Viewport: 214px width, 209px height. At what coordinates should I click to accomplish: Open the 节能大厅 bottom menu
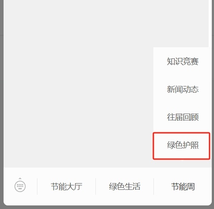pyautogui.click(x=66, y=186)
